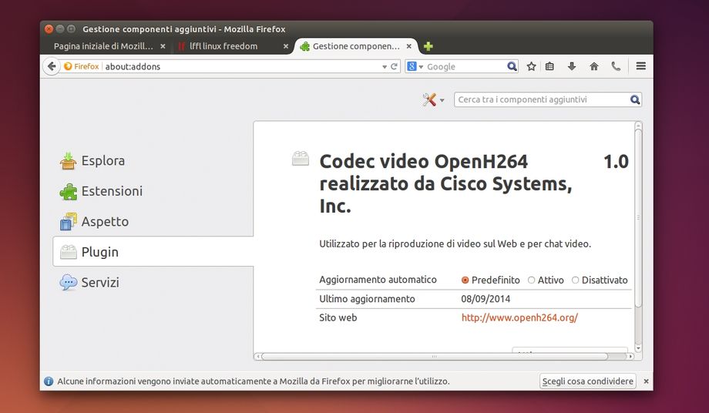Click the vertical scrollbar of plugin details
Viewport: 709px width, 413px height.
[638, 219]
